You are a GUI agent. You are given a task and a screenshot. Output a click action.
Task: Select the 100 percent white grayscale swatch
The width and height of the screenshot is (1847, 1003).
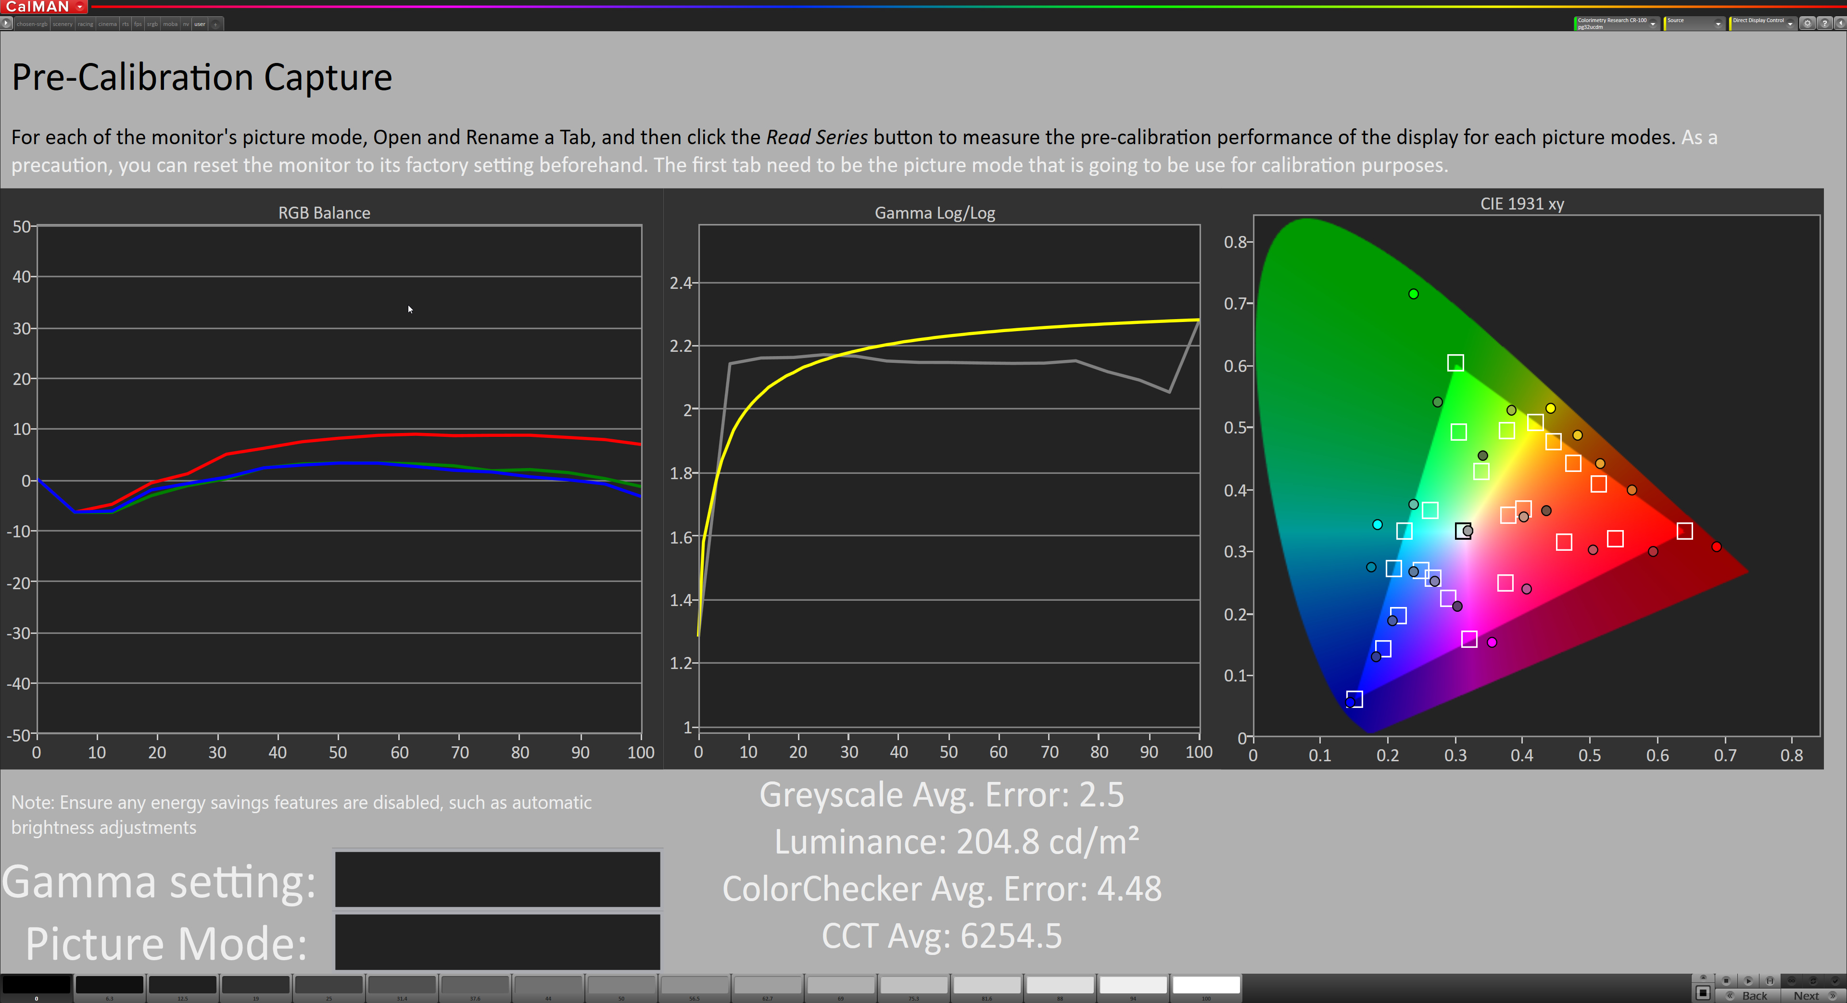click(x=1205, y=985)
